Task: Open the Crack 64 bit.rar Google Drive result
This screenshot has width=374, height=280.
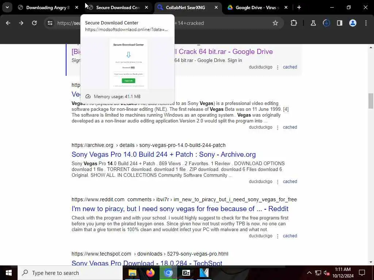Action: point(224,52)
